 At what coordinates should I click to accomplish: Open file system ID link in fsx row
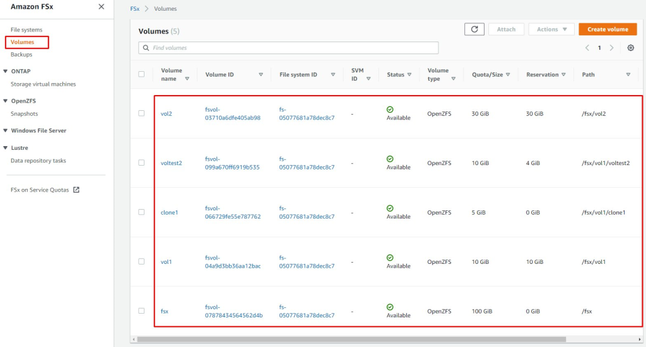pos(307,311)
